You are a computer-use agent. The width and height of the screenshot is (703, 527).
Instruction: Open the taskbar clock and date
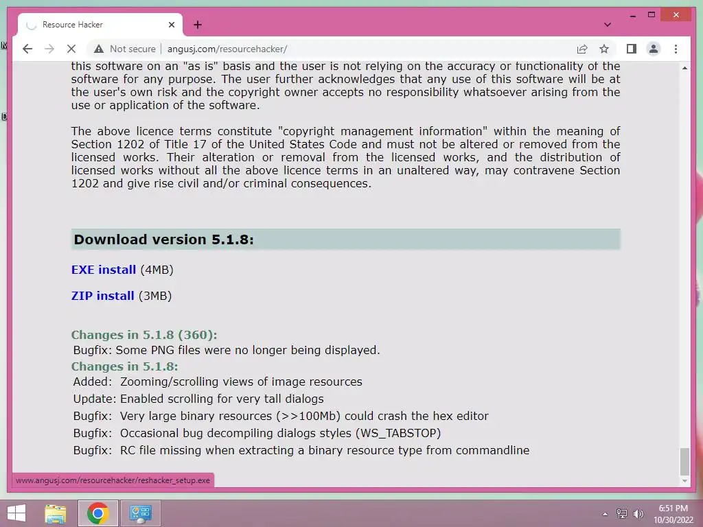673,514
